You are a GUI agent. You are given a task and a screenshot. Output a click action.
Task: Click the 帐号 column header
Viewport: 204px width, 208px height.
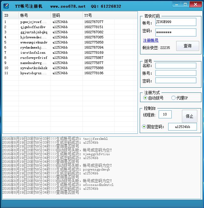click(x=34, y=15)
